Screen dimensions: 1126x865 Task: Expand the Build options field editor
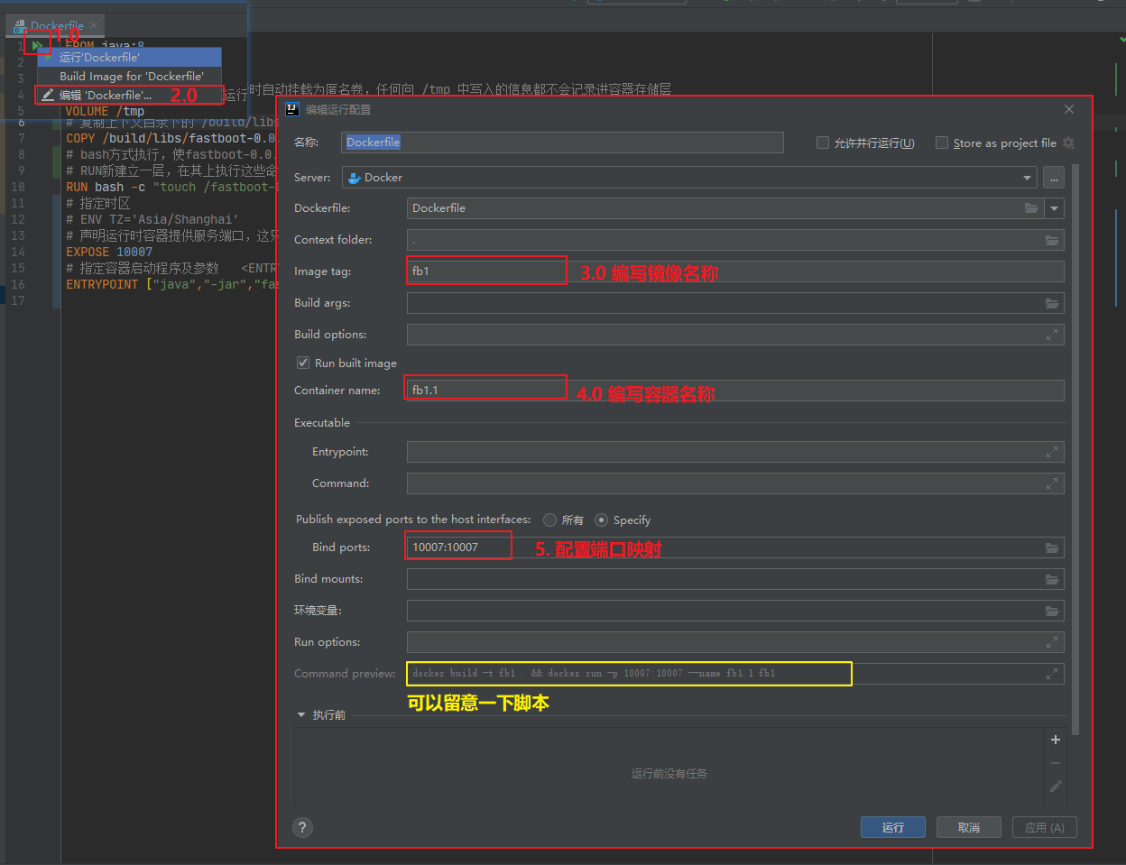pos(1051,335)
